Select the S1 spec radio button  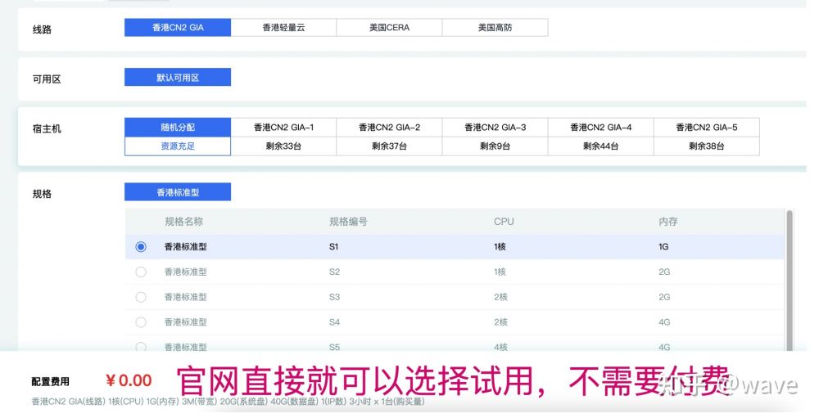(141, 247)
